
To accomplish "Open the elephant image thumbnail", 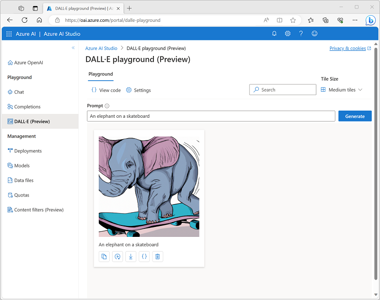I will click(x=149, y=184).
